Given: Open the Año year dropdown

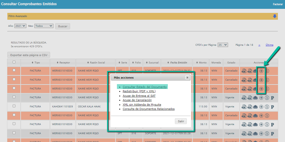Looking at the screenshot, I should coord(21,26).
